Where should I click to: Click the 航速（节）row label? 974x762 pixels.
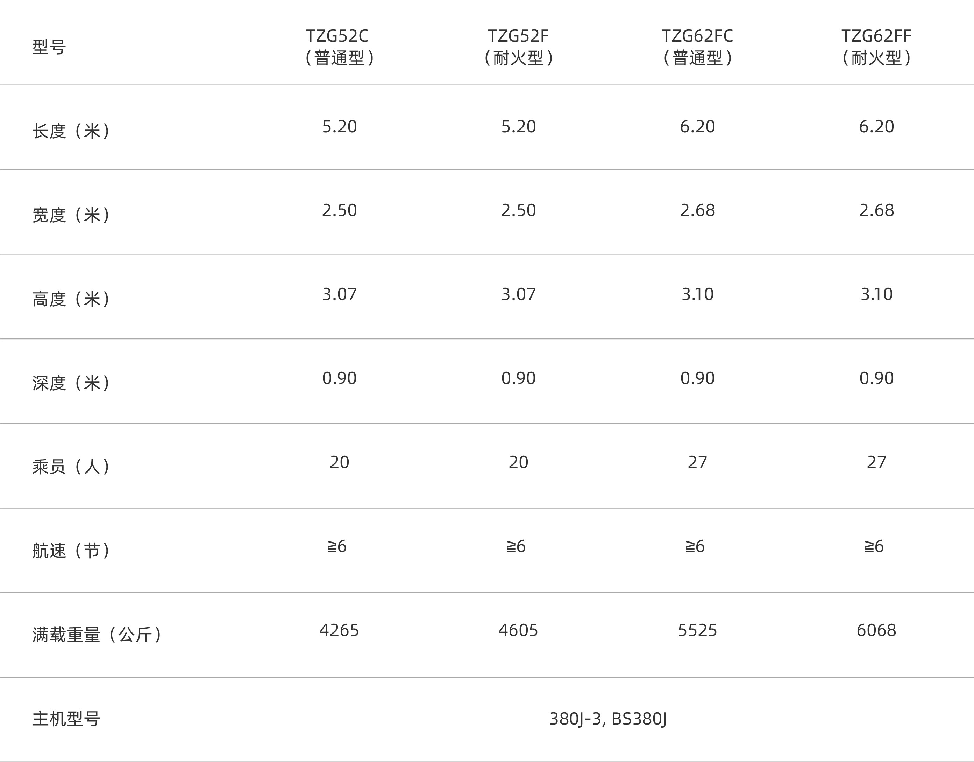(x=71, y=550)
